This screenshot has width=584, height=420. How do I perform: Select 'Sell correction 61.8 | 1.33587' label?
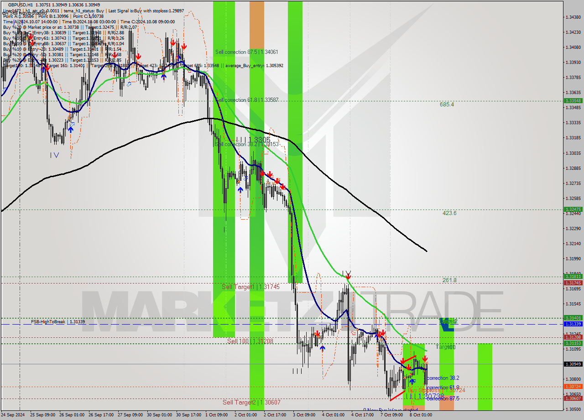click(x=246, y=100)
